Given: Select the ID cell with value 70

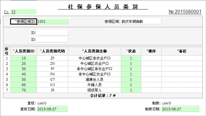Looking at the screenshot, I should 24,90.
